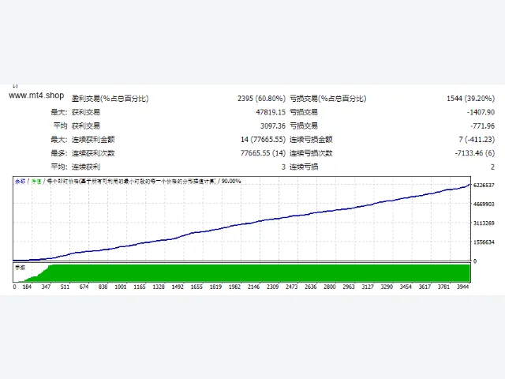
Task: Click the 347 x-axis tick label
Action: click(46, 287)
